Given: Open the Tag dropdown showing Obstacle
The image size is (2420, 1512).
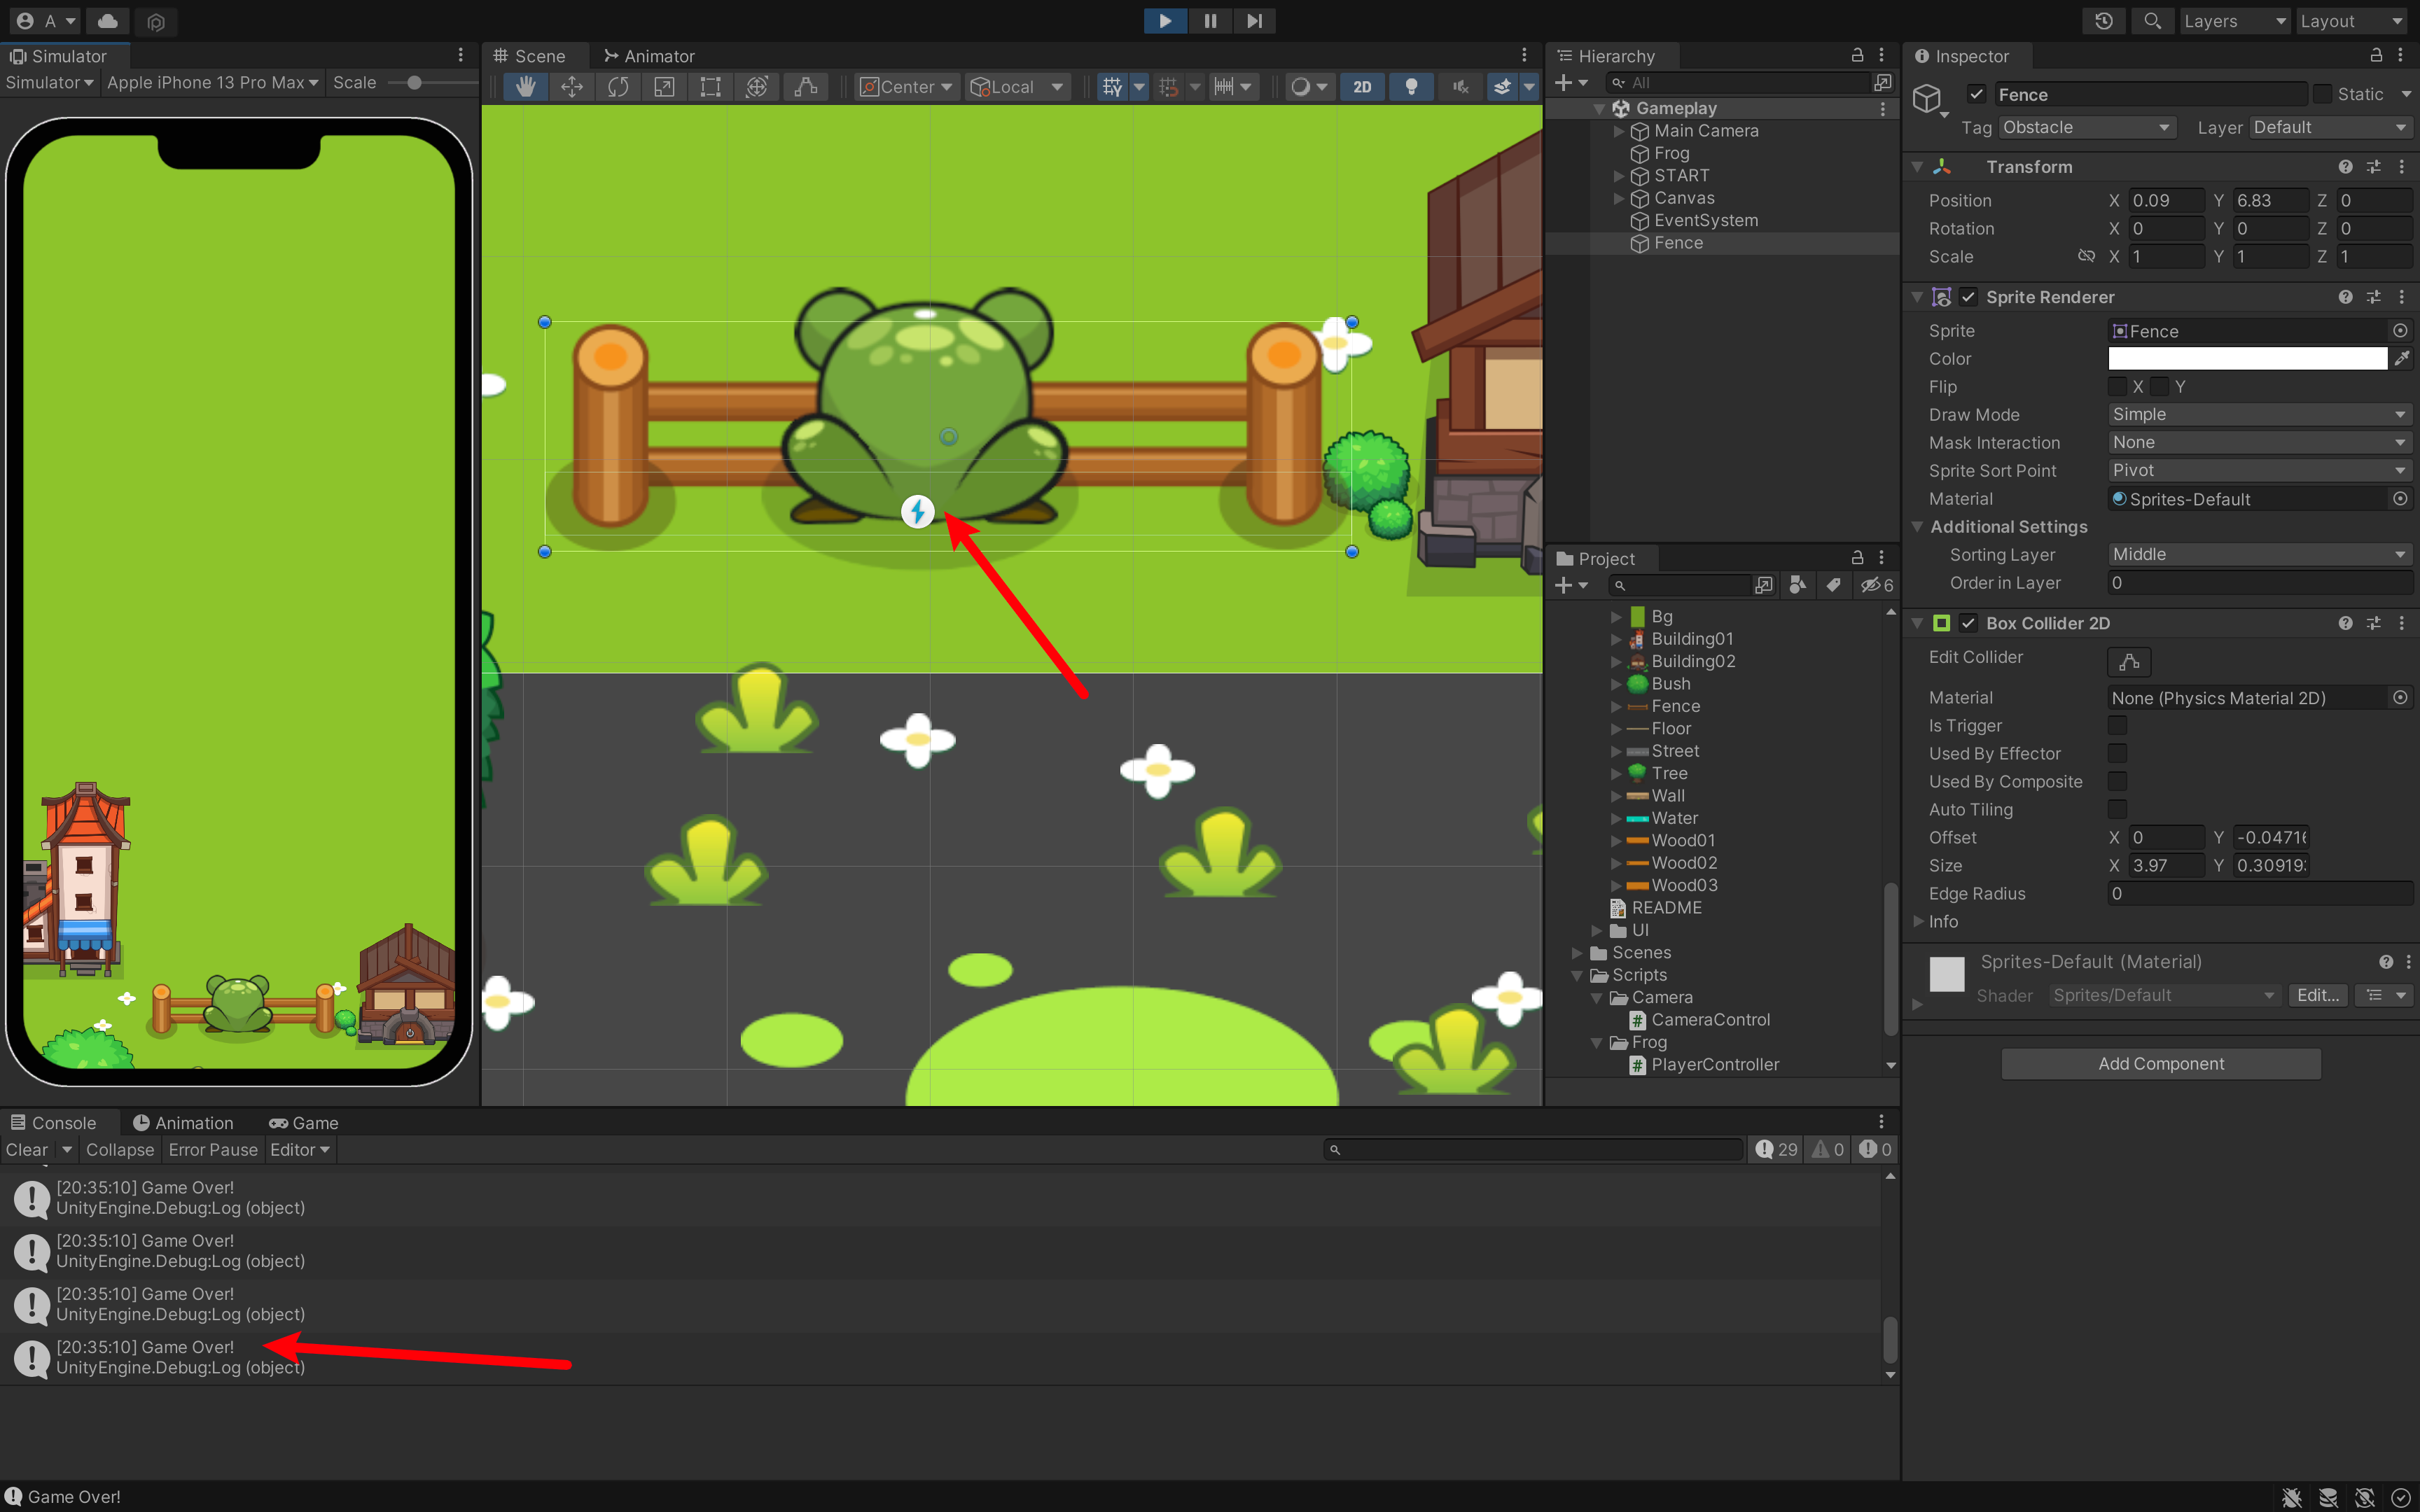Looking at the screenshot, I should click(x=2086, y=127).
